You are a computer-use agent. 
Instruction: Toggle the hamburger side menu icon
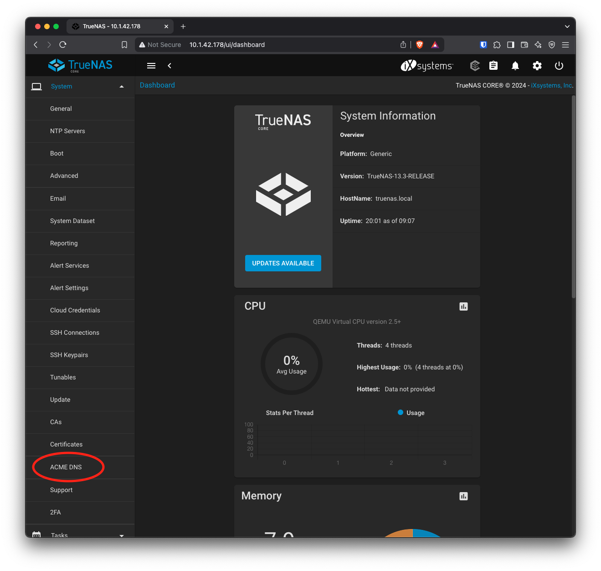coord(151,66)
